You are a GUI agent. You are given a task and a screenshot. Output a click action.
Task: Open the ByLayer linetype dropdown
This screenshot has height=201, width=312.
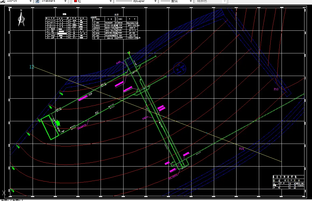tap(155, 1)
